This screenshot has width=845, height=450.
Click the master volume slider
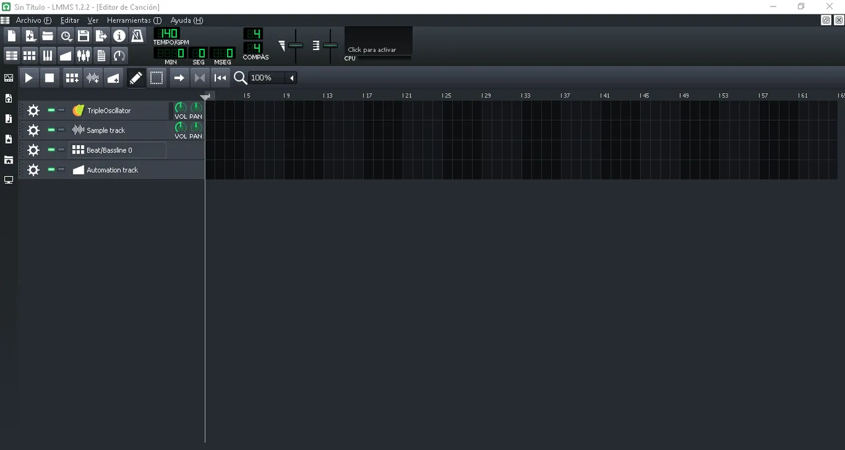click(x=295, y=46)
